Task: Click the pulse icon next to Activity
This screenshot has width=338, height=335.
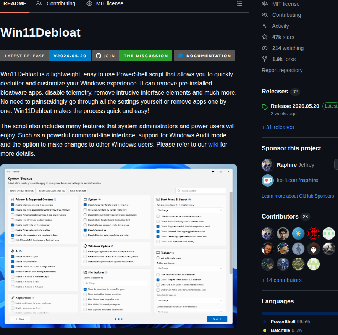Action: tap(265, 26)
